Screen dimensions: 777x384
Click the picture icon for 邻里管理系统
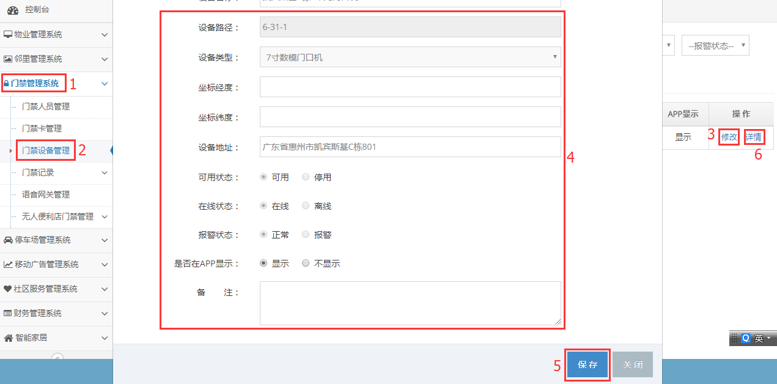[x=8, y=59]
